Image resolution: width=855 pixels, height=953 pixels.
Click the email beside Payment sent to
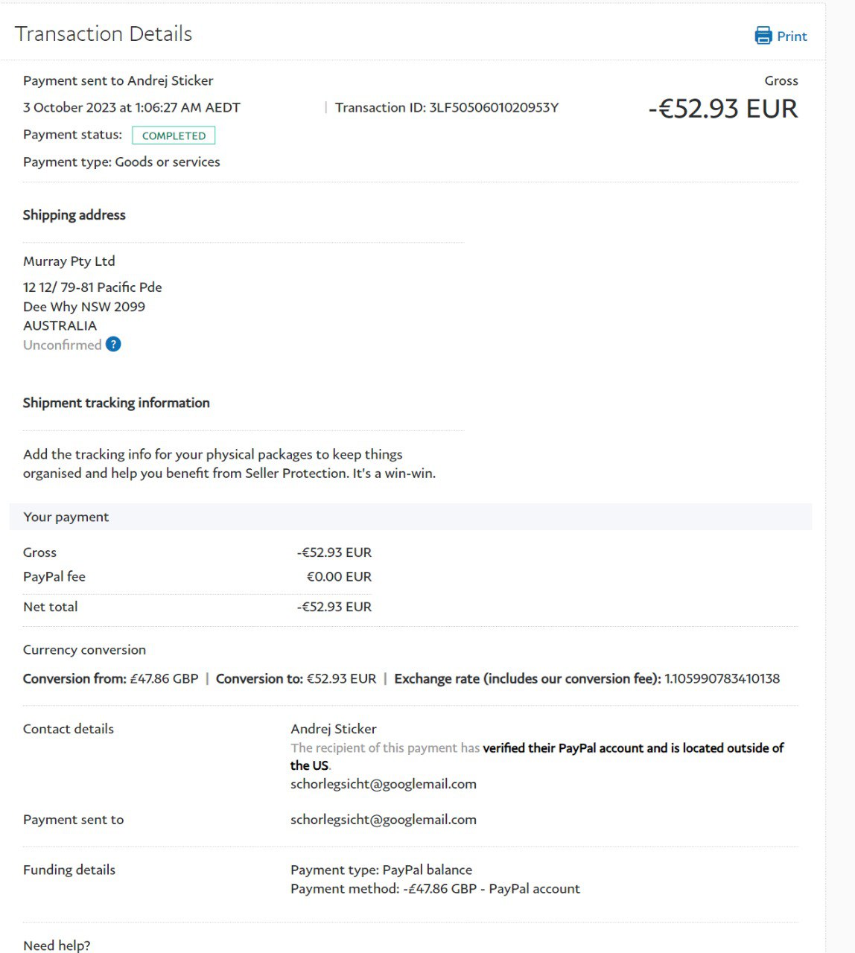pos(383,819)
